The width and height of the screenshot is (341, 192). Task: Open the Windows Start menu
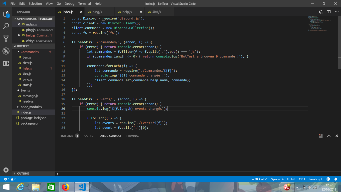6,187
